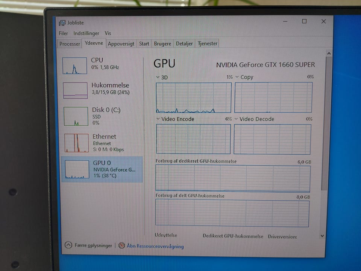Open the Indstillinger menu
The image size is (361, 271).
pyautogui.click(x=86, y=33)
